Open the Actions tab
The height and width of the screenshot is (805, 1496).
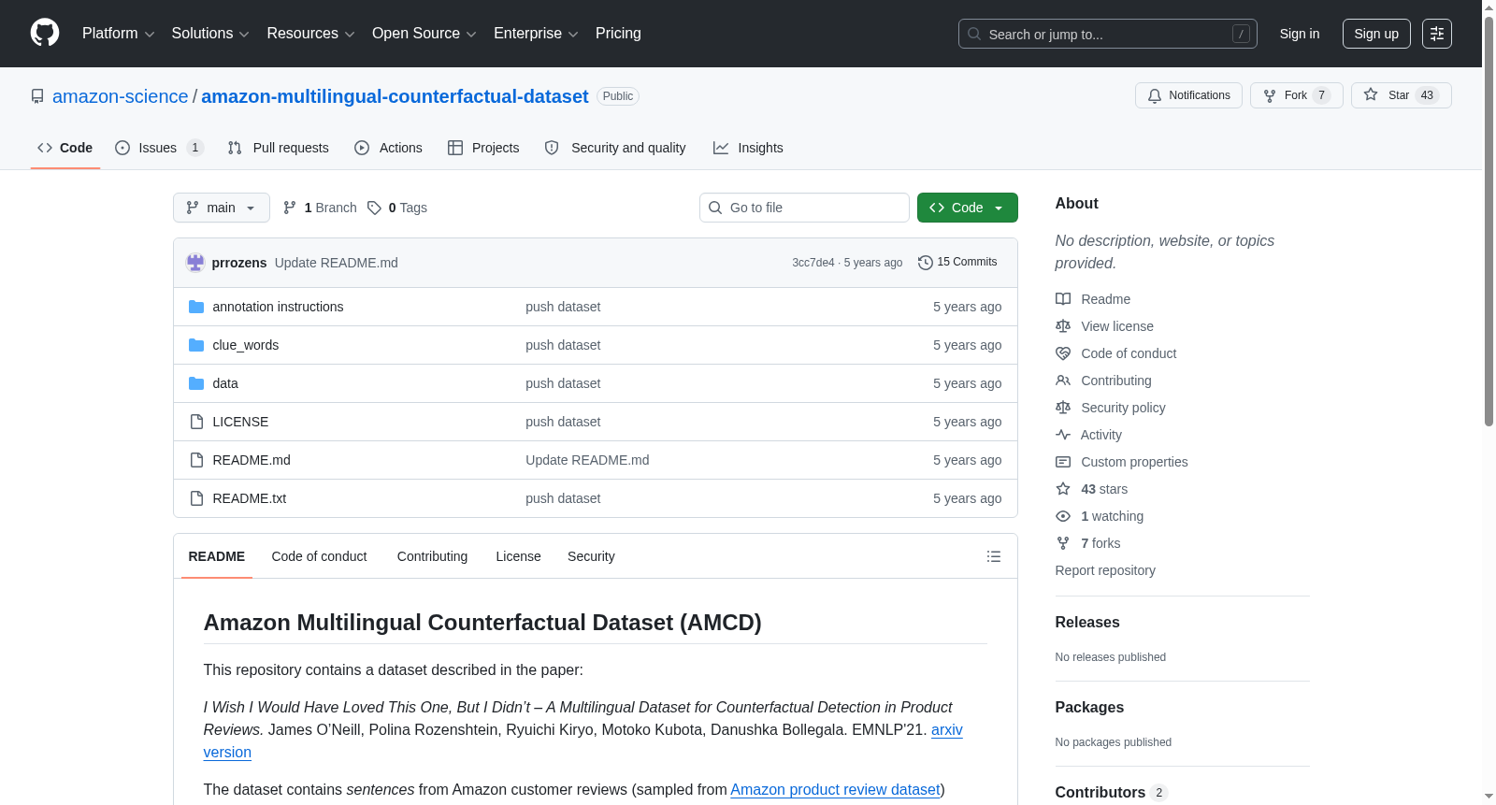tap(389, 148)
